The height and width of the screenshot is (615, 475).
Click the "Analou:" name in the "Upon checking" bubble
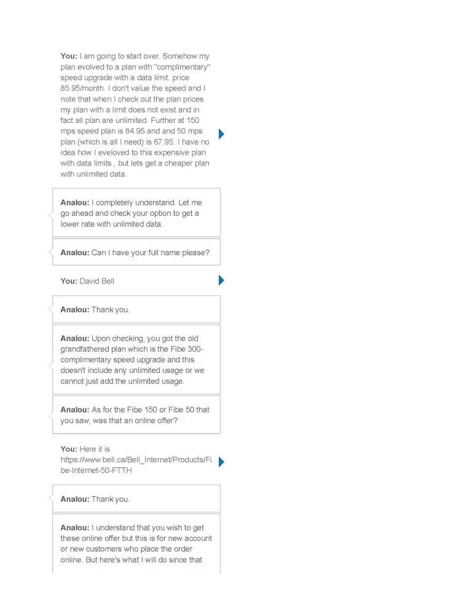[x=74, y=339]
